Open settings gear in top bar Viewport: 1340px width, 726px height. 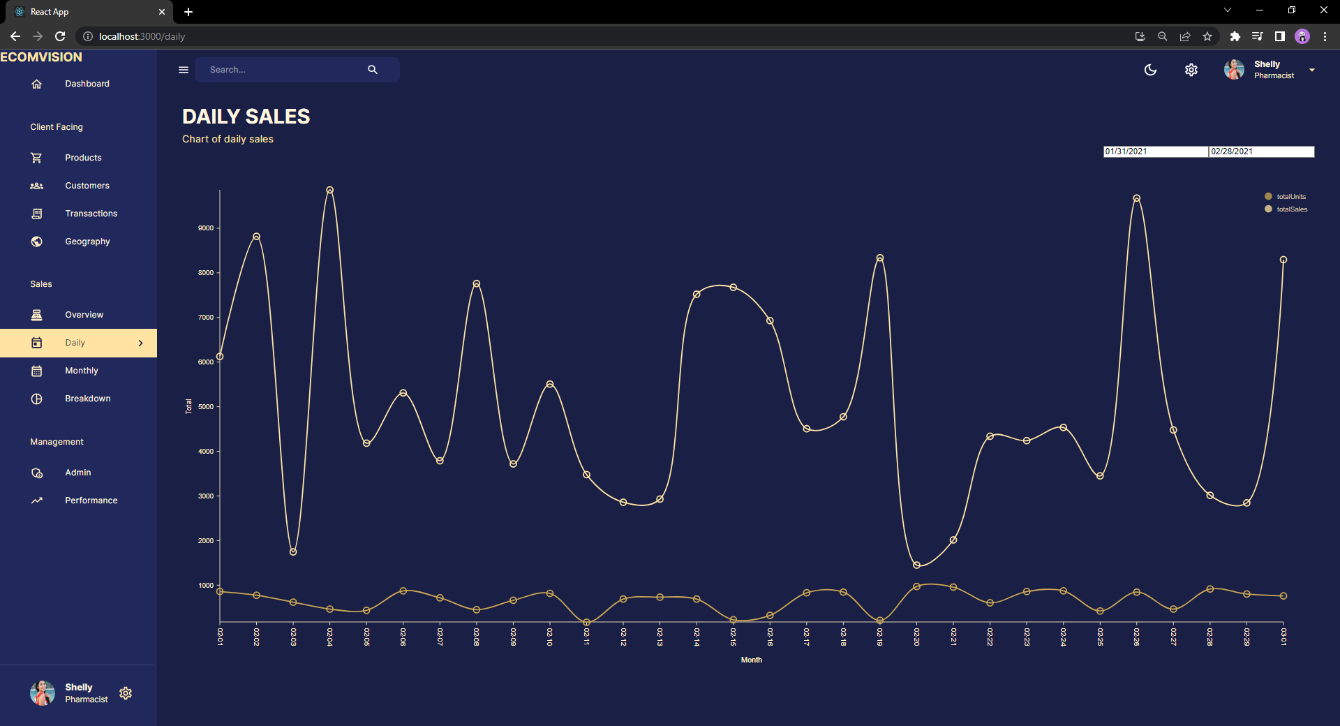coord(1191,70)
